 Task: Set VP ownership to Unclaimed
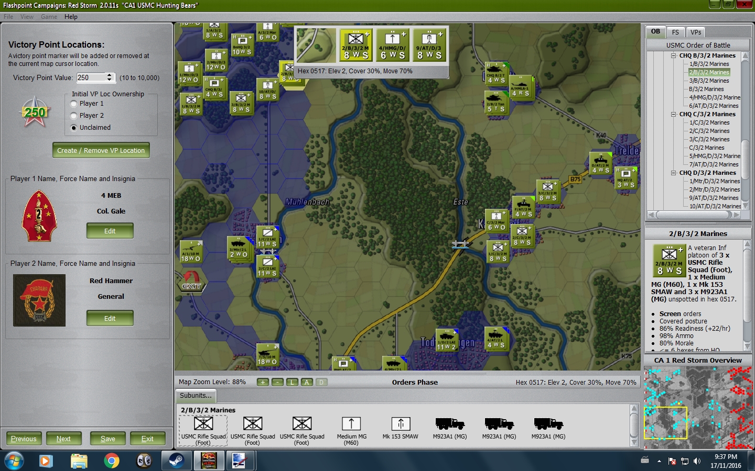point(74,128)
